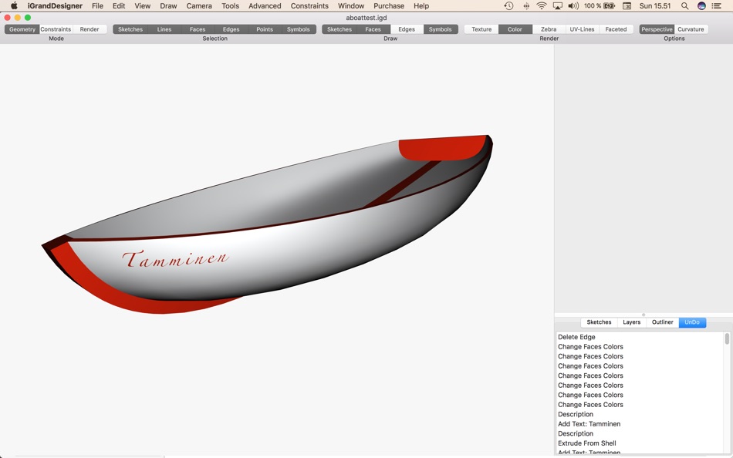Select 'Add Text: Tamminen' undo entry
733x458 pixels.
[640, 424]
